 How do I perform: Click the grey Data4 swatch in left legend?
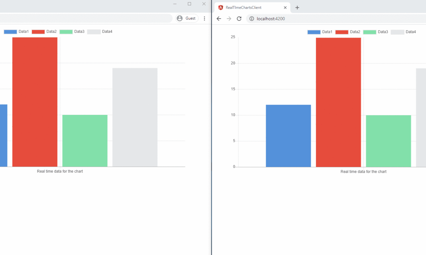click(94, 32)
